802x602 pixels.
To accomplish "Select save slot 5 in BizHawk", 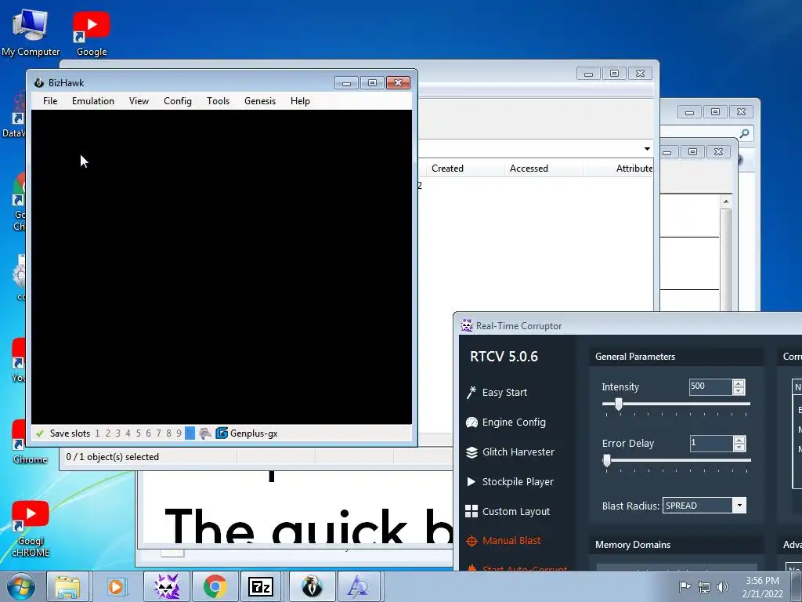I will [138, 433].
